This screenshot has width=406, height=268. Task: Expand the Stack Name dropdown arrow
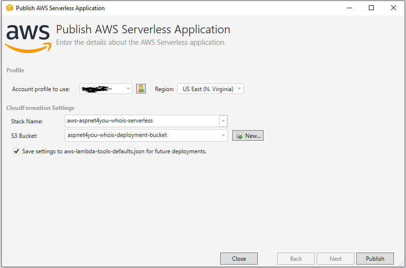(x=223, y=121)
